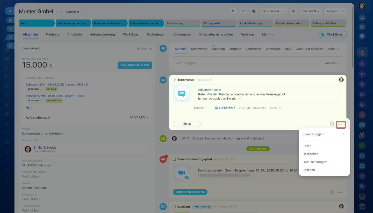
Task: Select Löschen from the context menu
Action: 309,170
